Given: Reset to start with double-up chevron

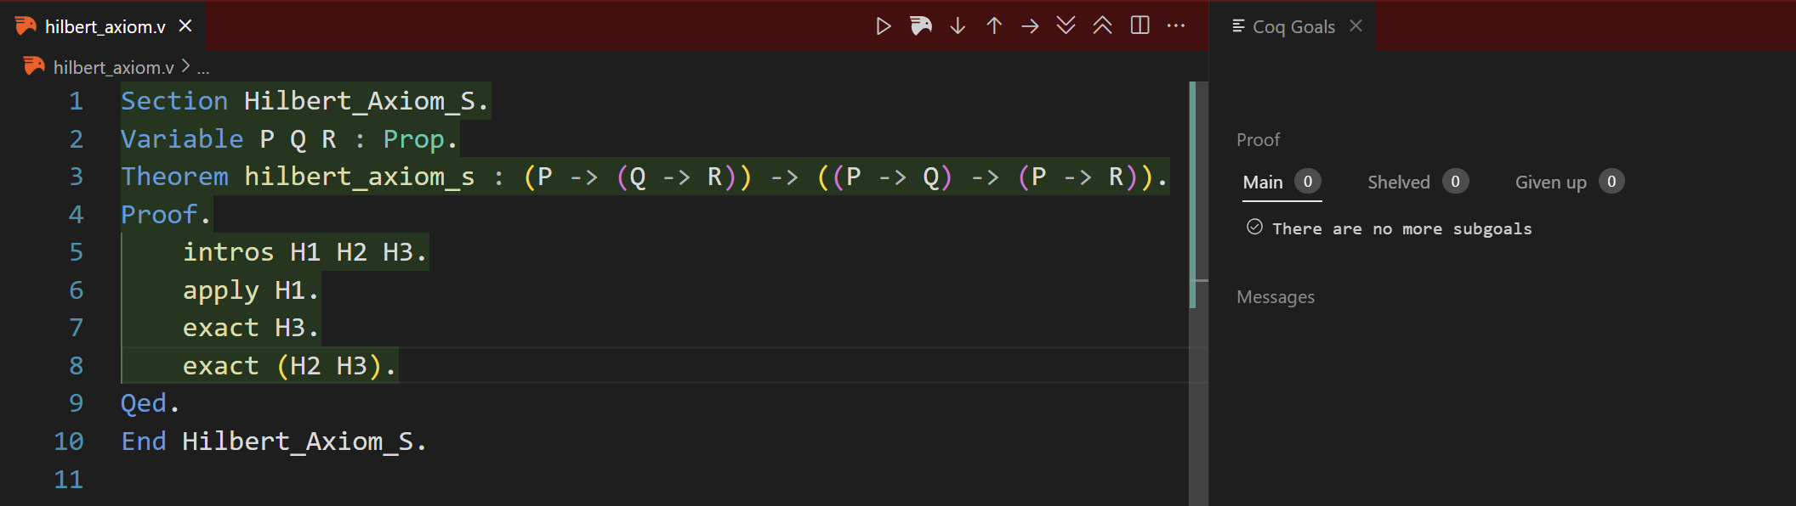Looking at the screenshot, I should pyautogui.click(x=1102, y=26).
